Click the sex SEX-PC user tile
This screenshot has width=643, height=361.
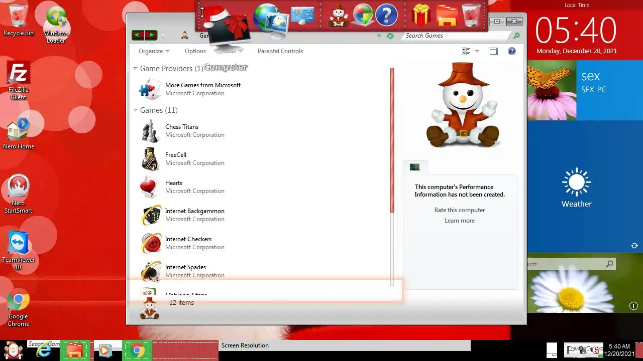pos(610,90)
